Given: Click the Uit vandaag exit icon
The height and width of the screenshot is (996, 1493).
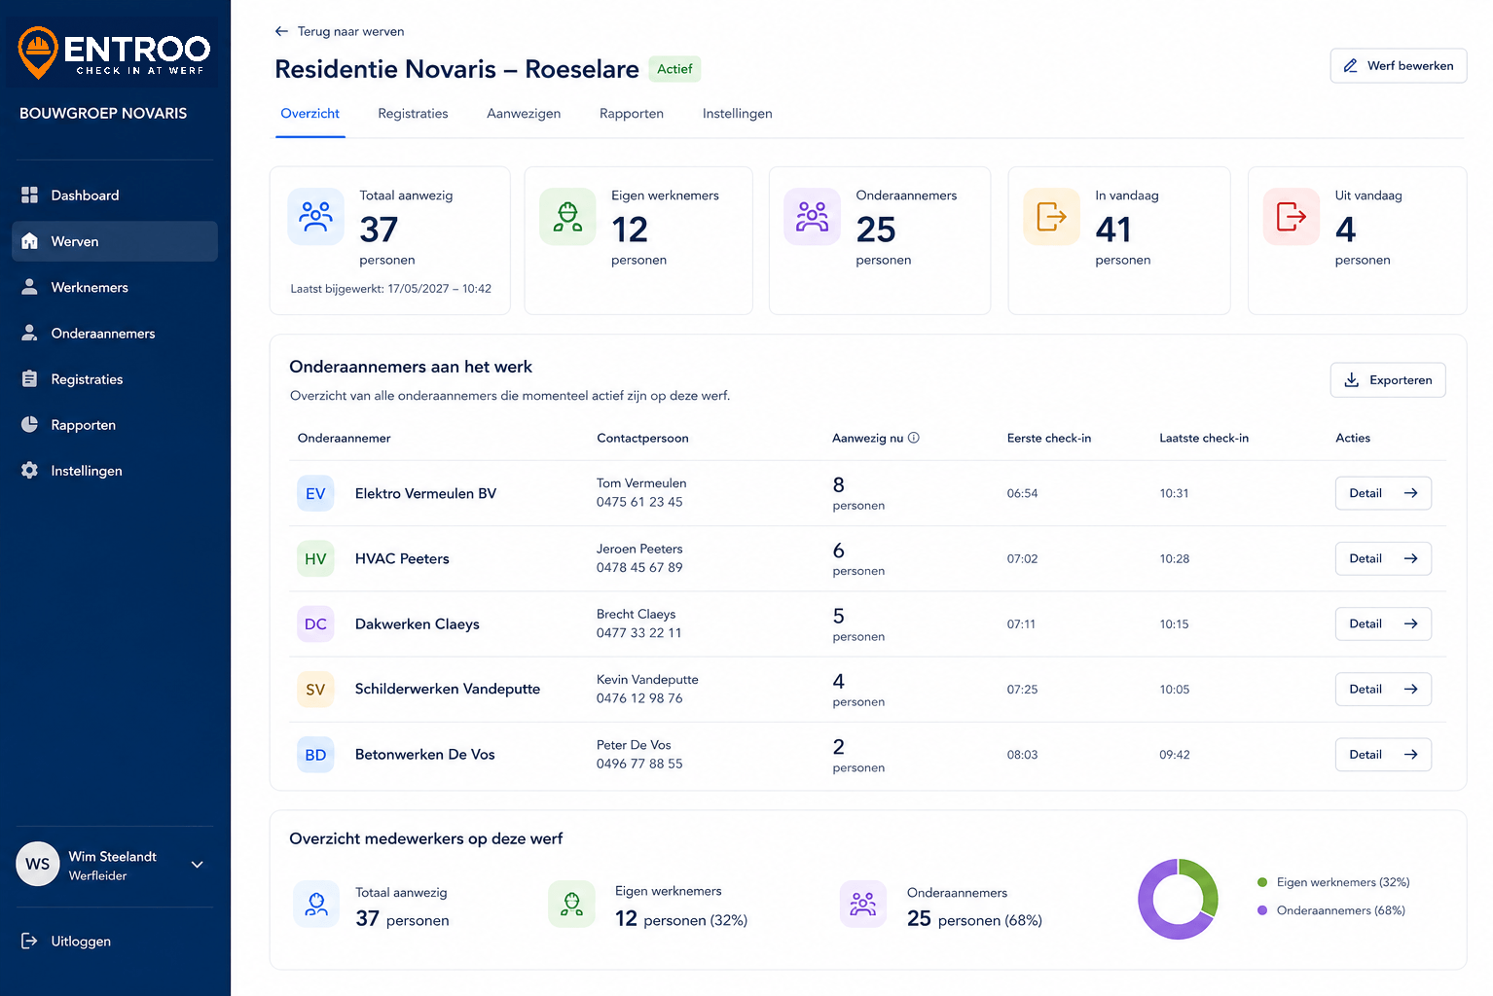Looking at the screenshot, I should [1292, 216].
